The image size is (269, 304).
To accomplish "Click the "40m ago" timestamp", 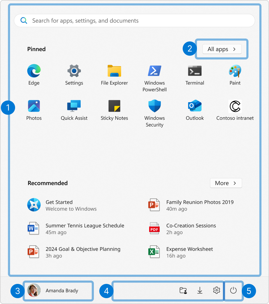I will [177, 209].
